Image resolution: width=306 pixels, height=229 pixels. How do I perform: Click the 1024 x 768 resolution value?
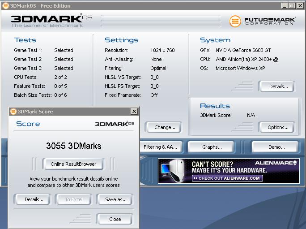[162, 50]
